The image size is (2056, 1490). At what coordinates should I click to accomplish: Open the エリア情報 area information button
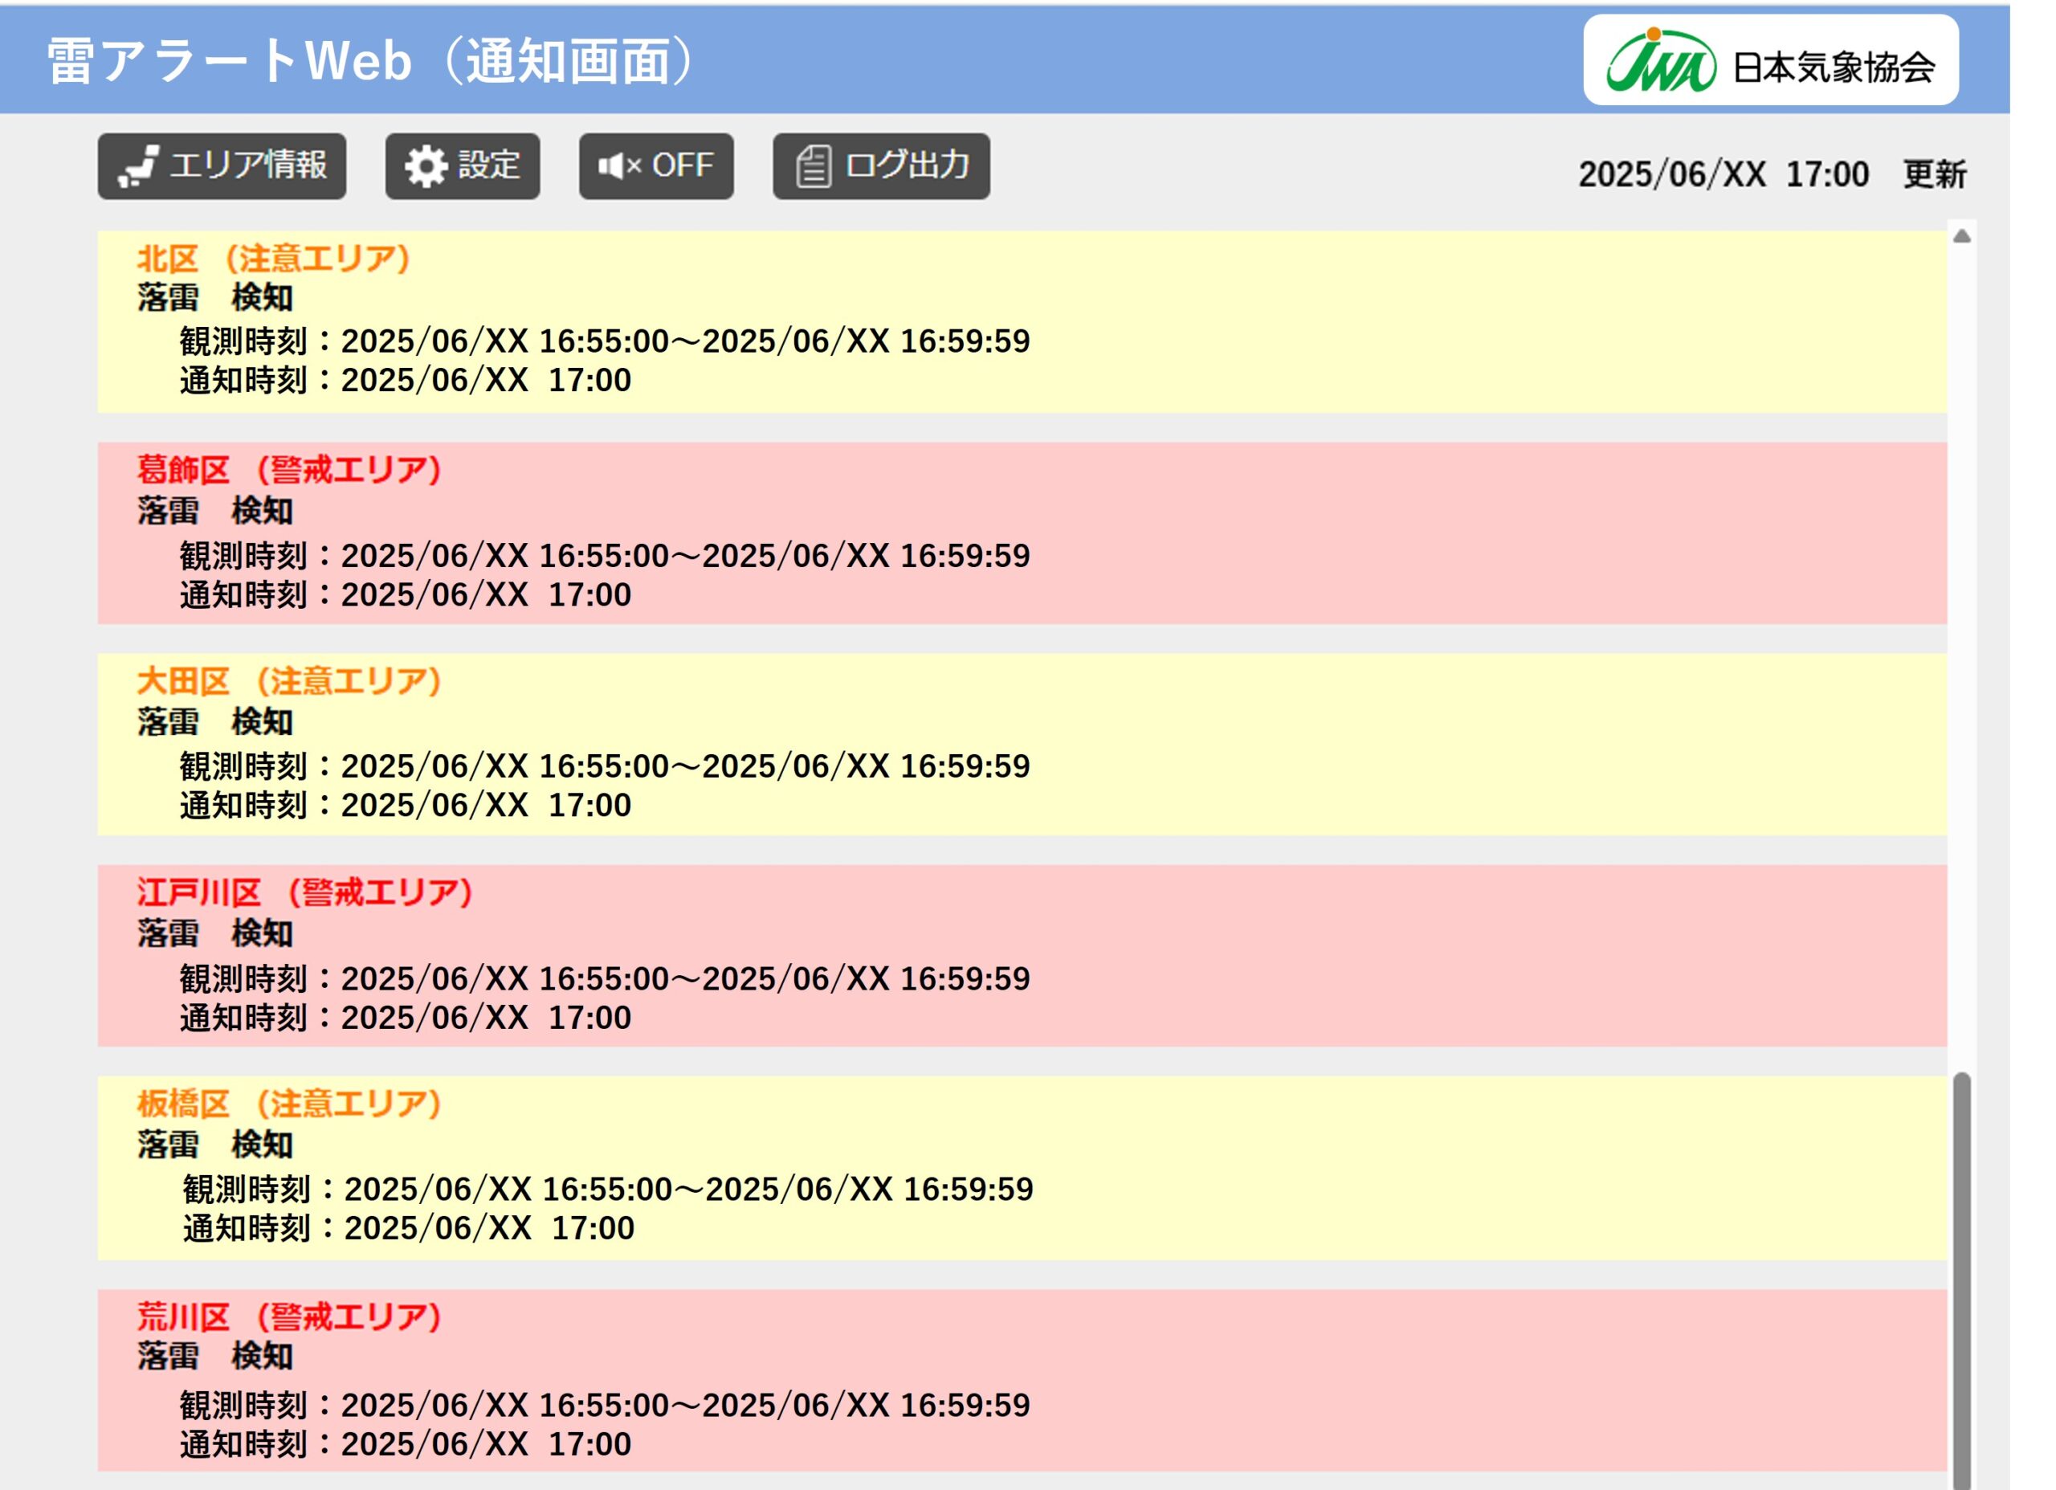click(221, 166)
